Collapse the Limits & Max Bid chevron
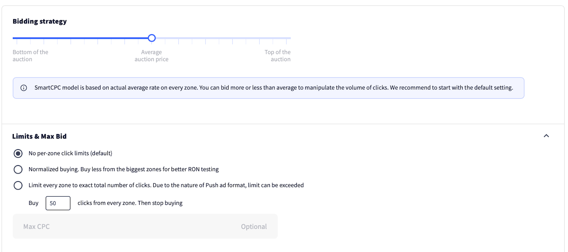The width and height of the screenshot is (568, 252). [546, 136]
